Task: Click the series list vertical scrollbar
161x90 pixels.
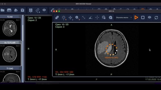Action: (x=23, y=33)
